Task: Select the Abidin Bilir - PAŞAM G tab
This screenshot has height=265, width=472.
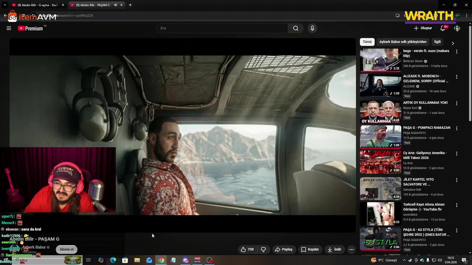Action: click(x=97, y=5)
